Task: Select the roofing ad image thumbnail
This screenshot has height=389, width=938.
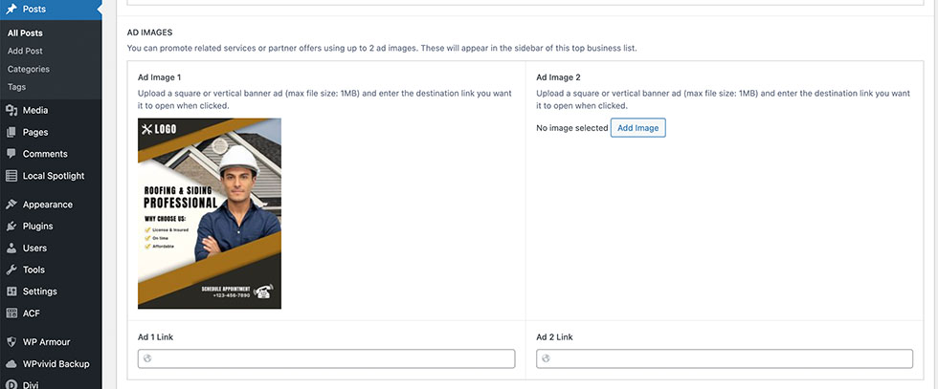Action: 210,213
